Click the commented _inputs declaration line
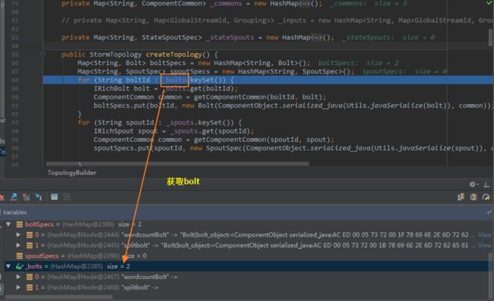Screen dimensions: 494x301 (x=278, y=20)
